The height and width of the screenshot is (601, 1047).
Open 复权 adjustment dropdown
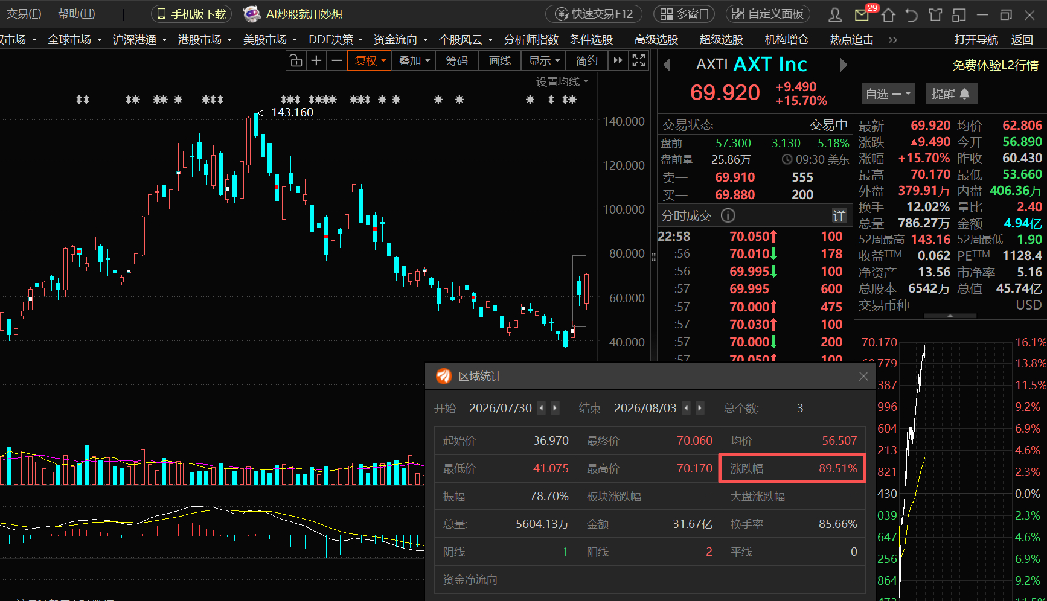click(370, 60)
